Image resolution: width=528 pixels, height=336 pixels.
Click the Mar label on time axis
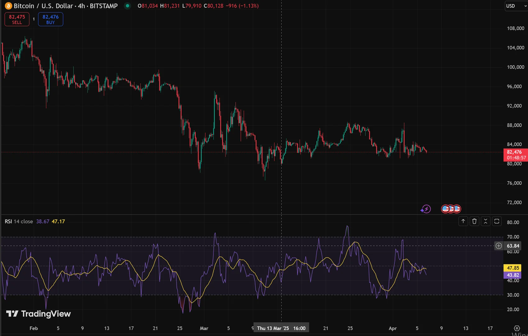(204, 328)
